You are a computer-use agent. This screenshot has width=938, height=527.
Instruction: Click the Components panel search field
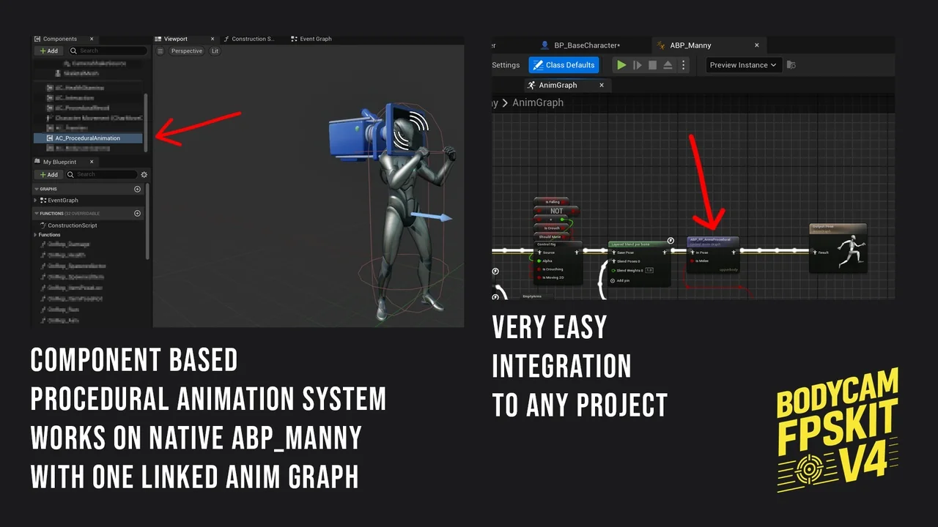(x=106, y=51)
